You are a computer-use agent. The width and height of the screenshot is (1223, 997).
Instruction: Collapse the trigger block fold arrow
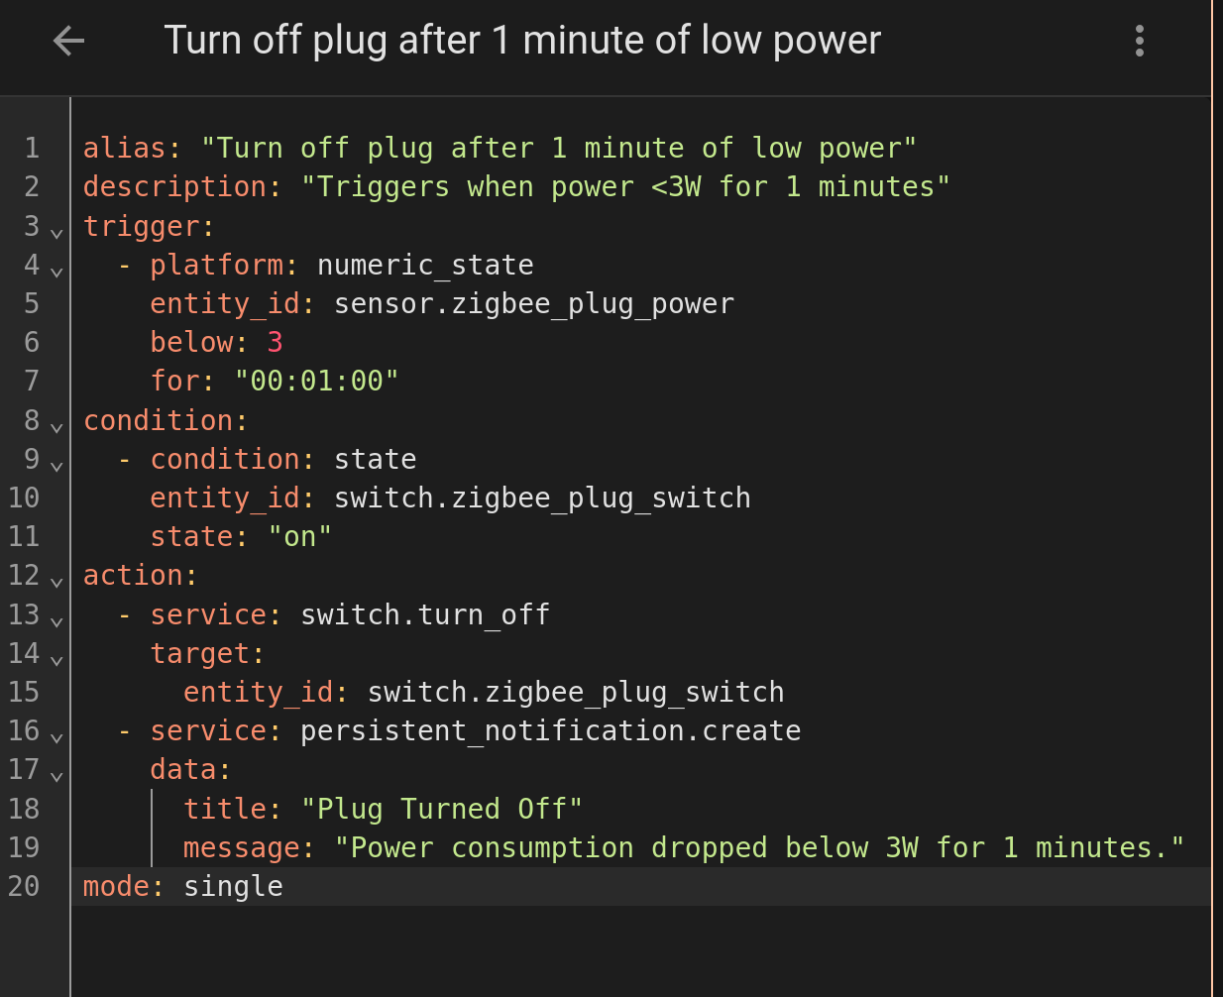pyautogui.click(x=56, y=232)
